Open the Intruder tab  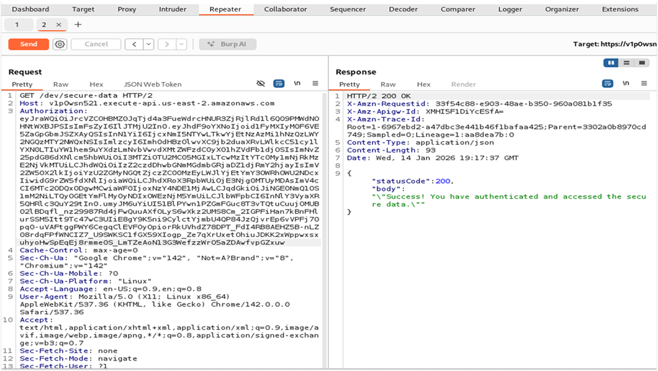172,9
